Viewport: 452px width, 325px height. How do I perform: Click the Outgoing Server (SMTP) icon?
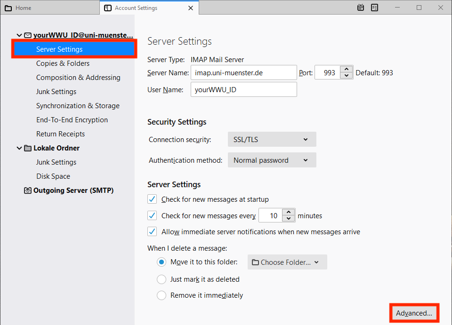point(28,190)
